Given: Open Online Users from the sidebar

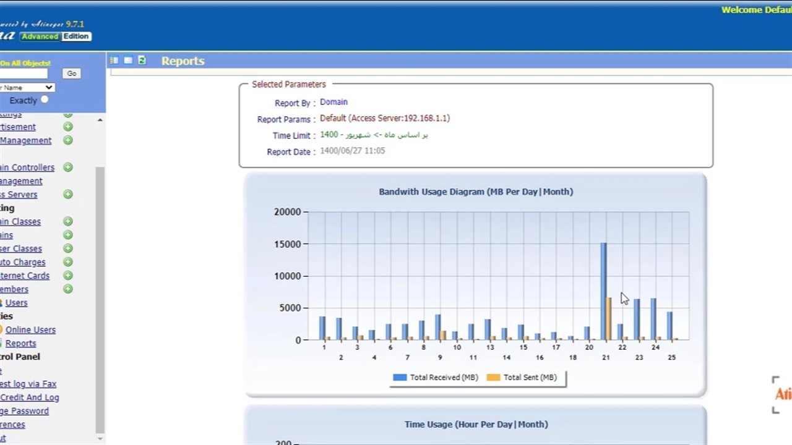Looking at the screenshot, I should click(x=30, y=330).
